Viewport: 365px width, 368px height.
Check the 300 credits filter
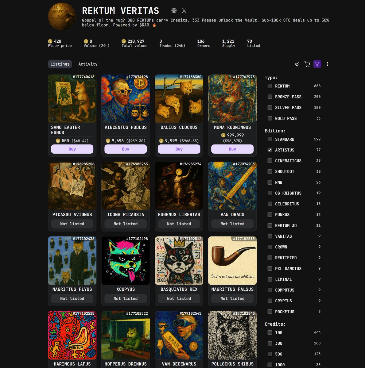pos(270,343)
